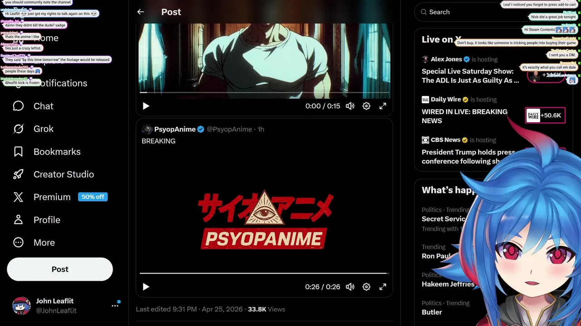The image size is (581, 326).
Task: Open Profile from the sidebar
Action: pos(37,220)
